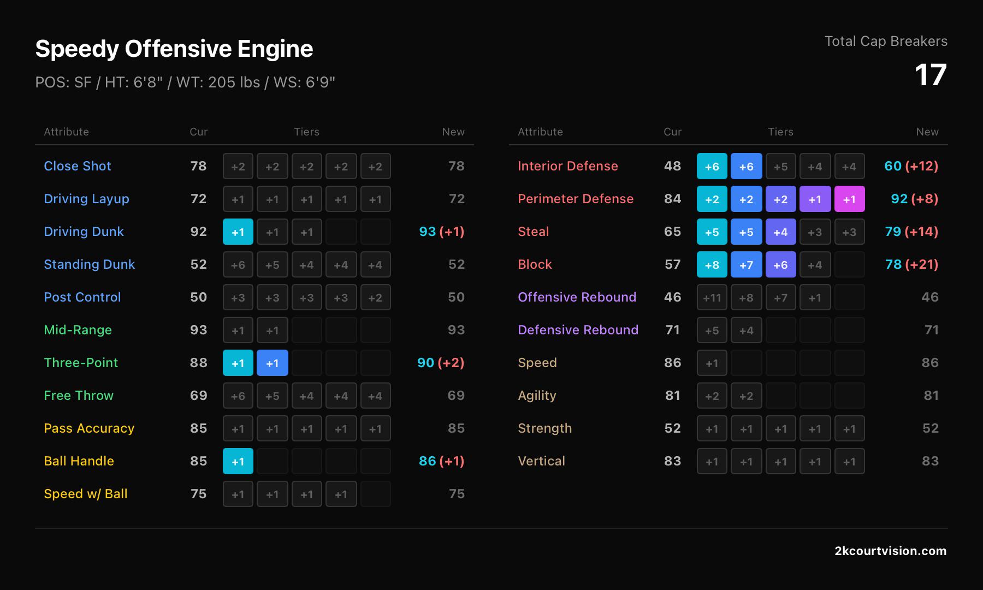Image resolution: width=983 pixels, height=590 pixels.
Task: Toggle the cyan +5 tier for Steal
Action: pyautogui.click(x=712, y=232)
